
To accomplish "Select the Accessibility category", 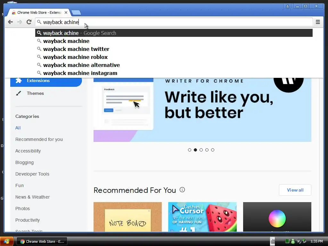I will [x=28, y=151].
